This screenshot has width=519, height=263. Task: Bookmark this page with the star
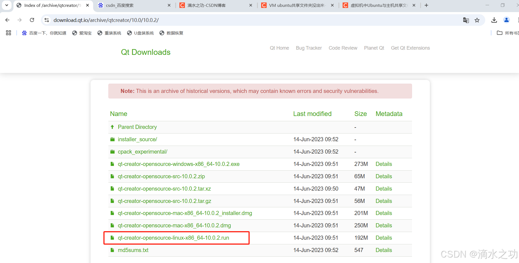pos(477,20)
